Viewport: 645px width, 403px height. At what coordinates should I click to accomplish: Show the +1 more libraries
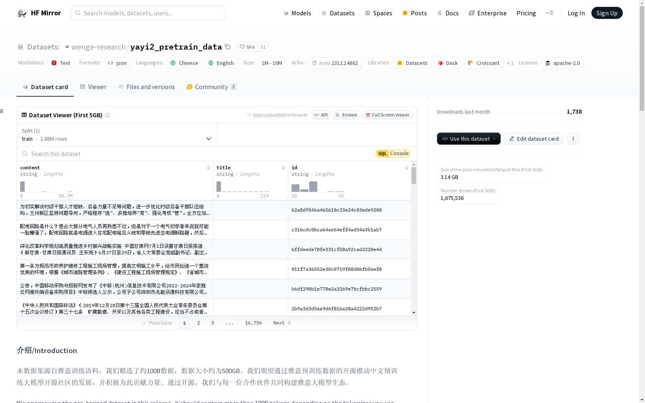pyautogui.click(x=510, y=63)
